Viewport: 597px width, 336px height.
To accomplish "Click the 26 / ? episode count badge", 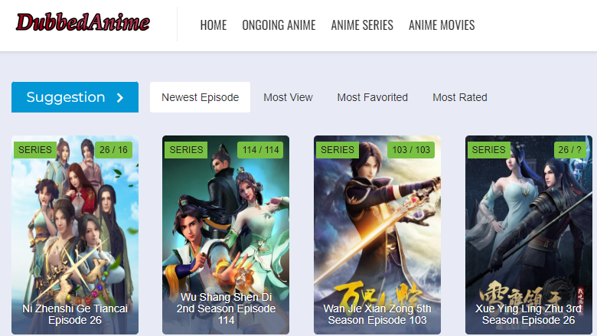I will [569, 150].
